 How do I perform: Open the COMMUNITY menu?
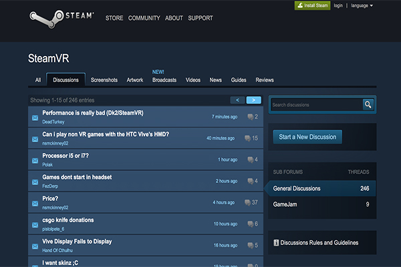click(144, 18)
